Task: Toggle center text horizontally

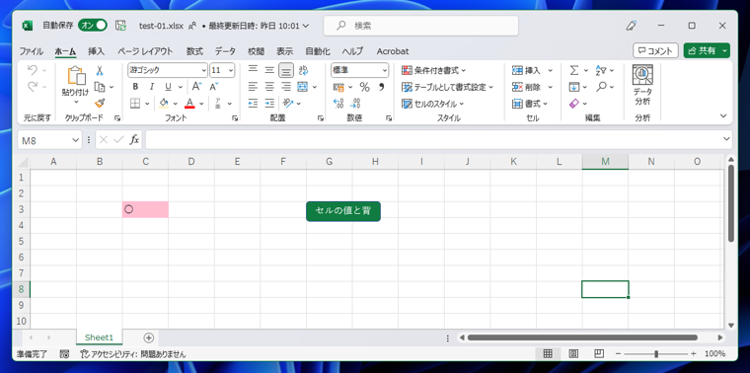Action: pyautogui.click(x=269, y=87)
